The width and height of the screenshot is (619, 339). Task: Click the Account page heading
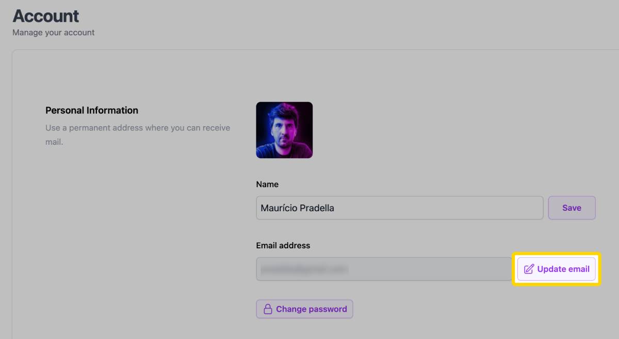tap(45, 16)
